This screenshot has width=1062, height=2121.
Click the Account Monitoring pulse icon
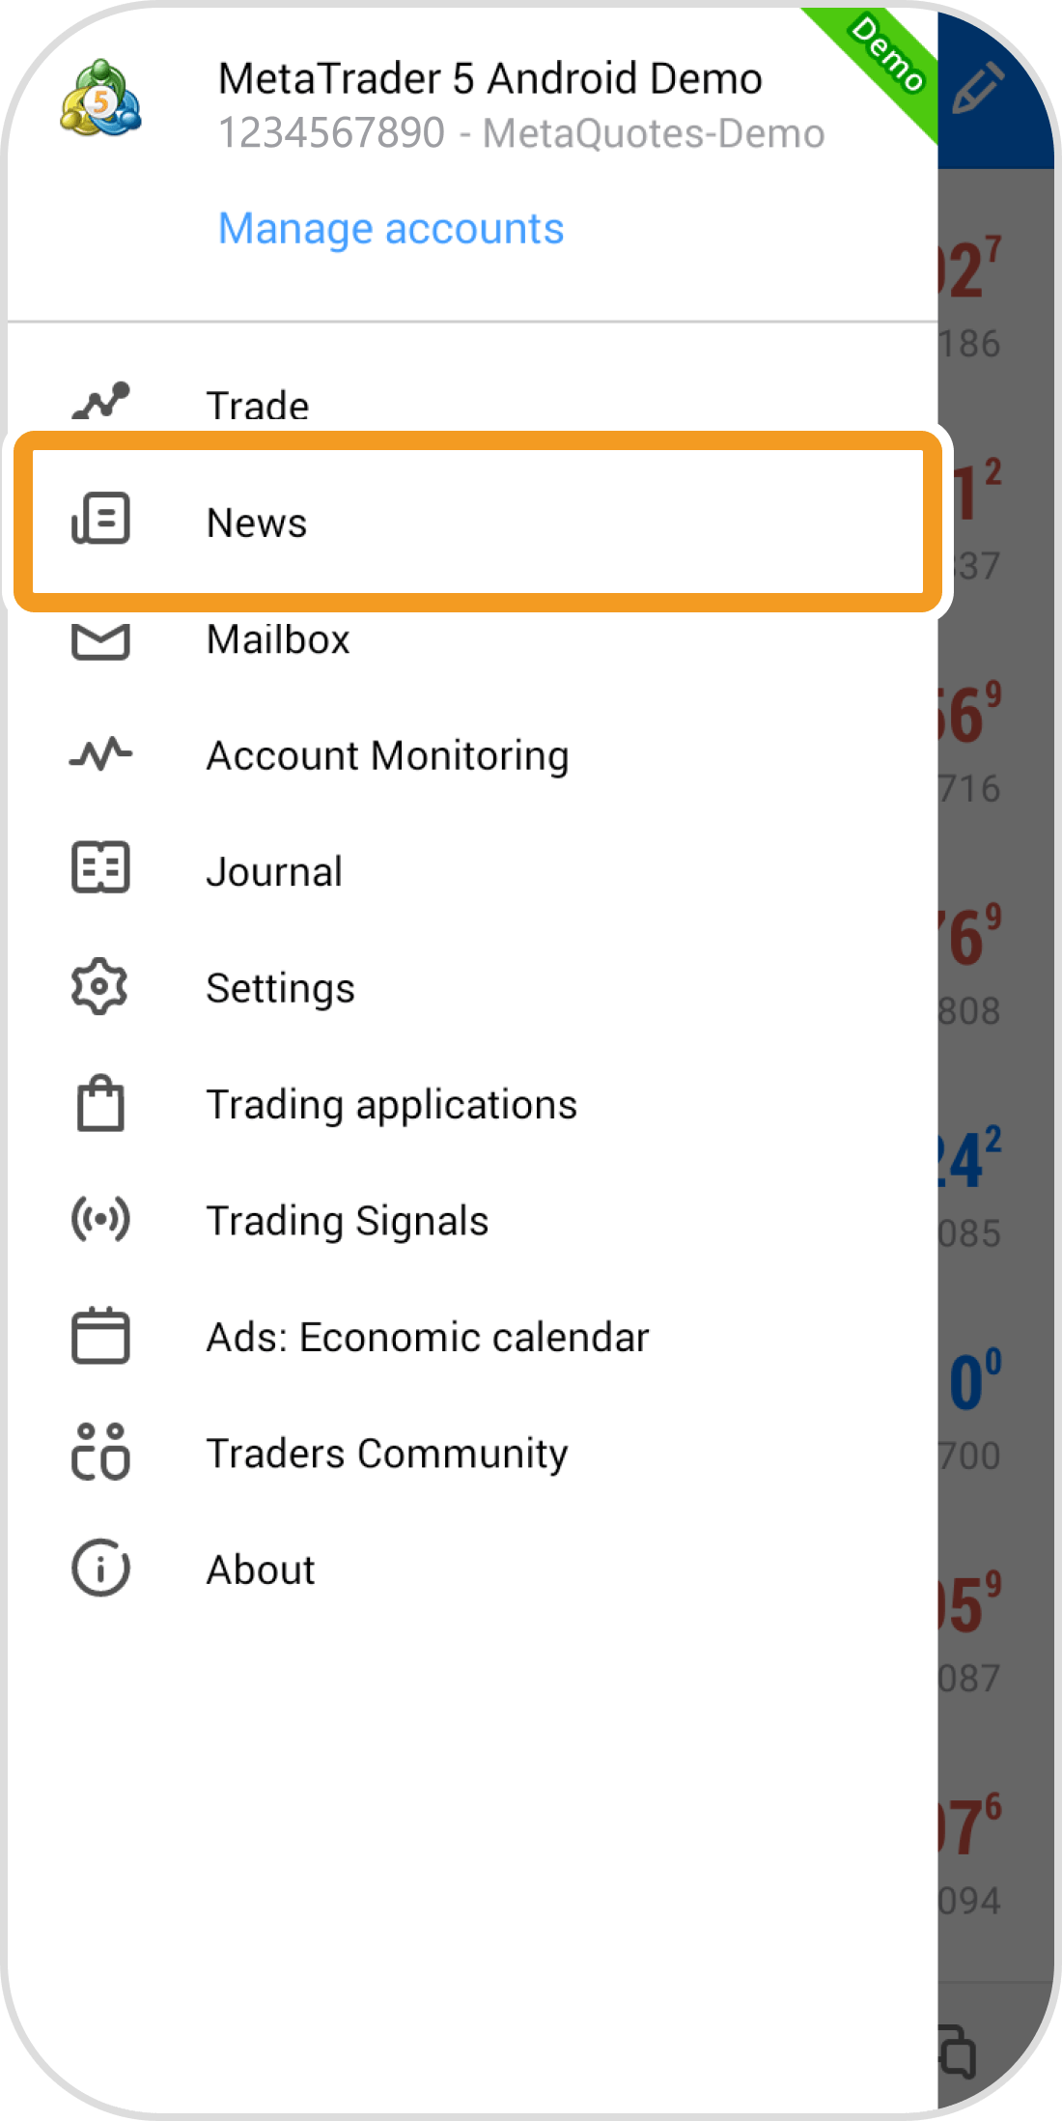click(100, 754)
